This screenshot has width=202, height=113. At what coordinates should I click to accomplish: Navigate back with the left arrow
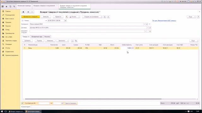(x=28, y=12)
